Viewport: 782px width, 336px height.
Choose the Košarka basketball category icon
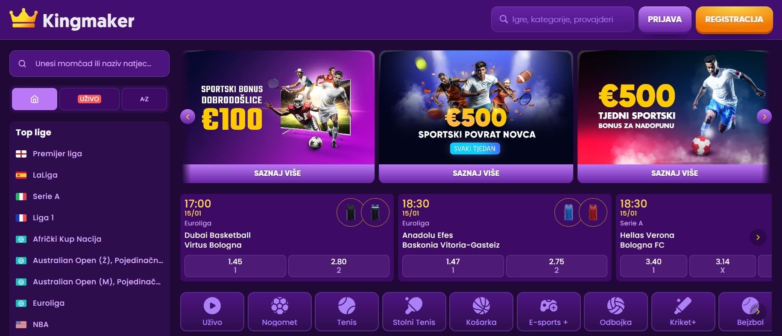481,312
